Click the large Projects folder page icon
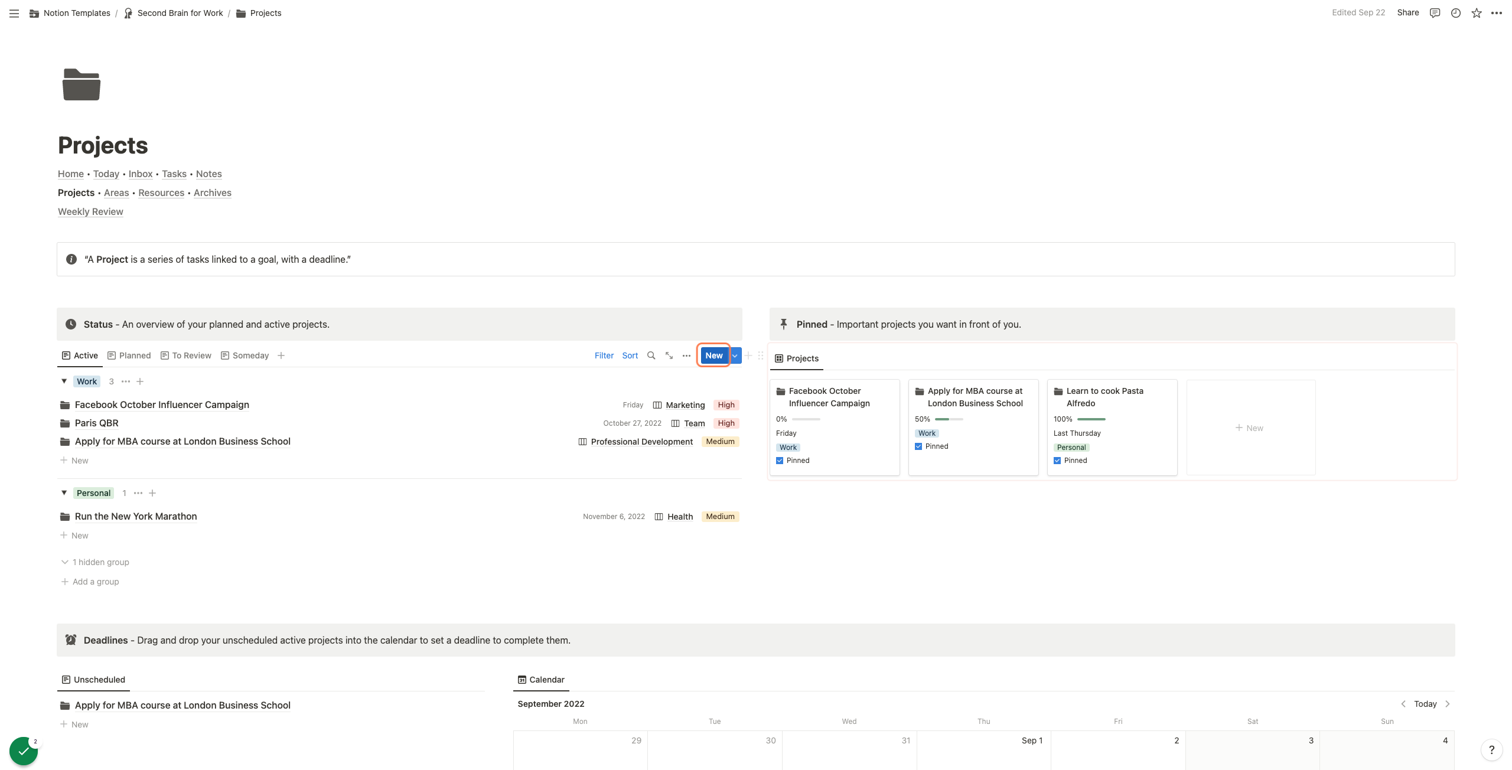 (x=82, y=84)
